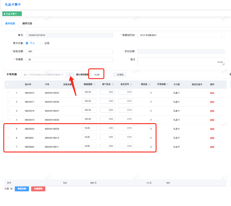
Task: Click the 备注 textarea
Action: (x=181, y=61)
